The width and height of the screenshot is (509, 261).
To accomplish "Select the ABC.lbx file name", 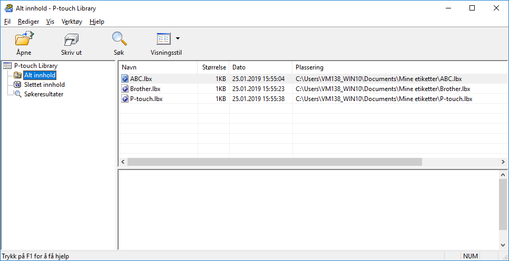I will (141, 79).
